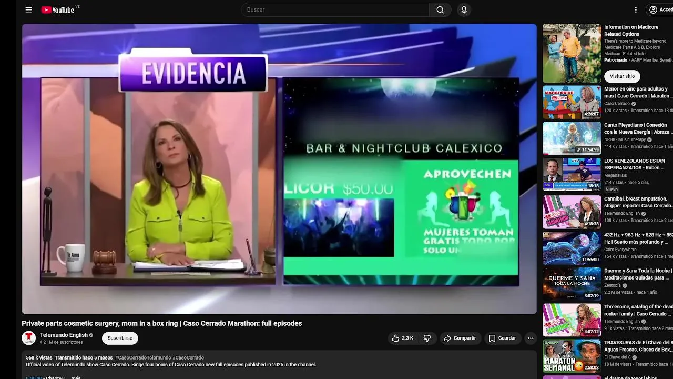This screenshot has height=379, width=673.
Task: Open 'LOS VENEZOLANOS ESTÁN ESPERANZADOS' thumbnail
Action: [x=572, y=174]
